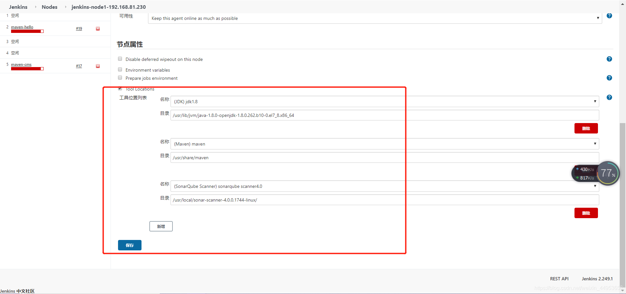Open help for Prepare jobs environment
This screenshot has width=626, height=294.
point(609,78)
